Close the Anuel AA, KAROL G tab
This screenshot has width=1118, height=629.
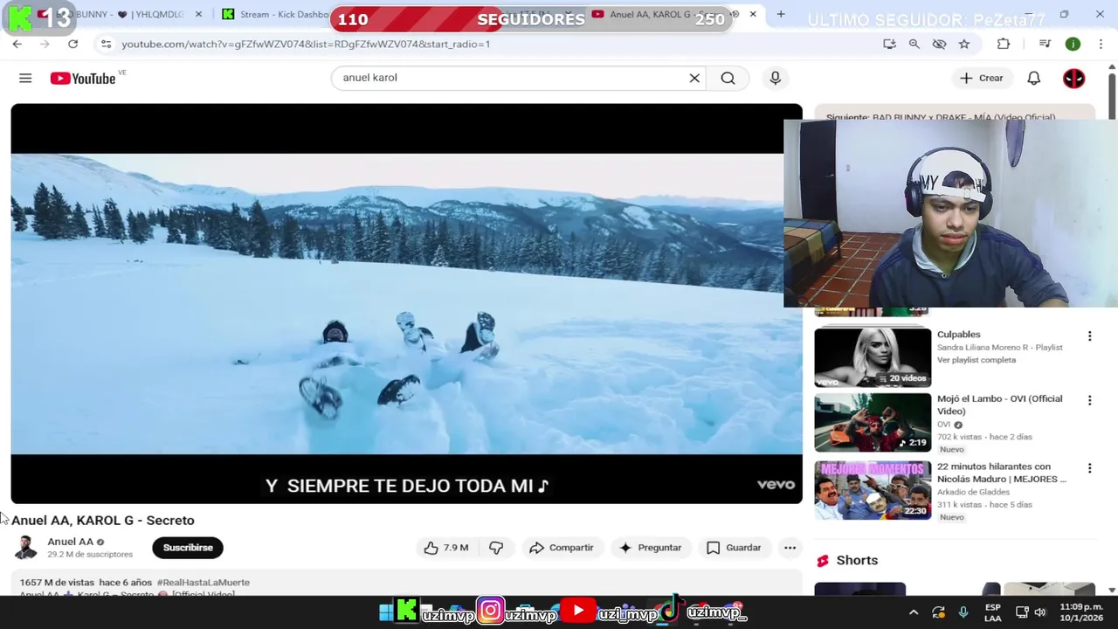[753, 14]
